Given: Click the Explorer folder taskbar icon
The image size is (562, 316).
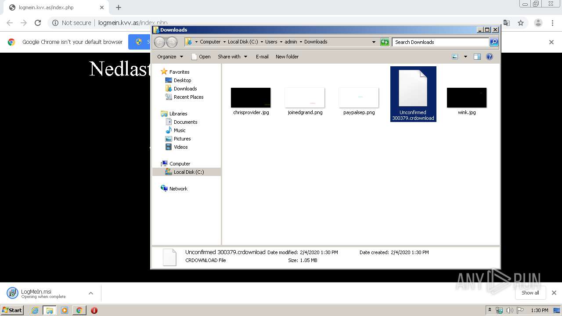Looking at the screenshot, I should [50, 310].
